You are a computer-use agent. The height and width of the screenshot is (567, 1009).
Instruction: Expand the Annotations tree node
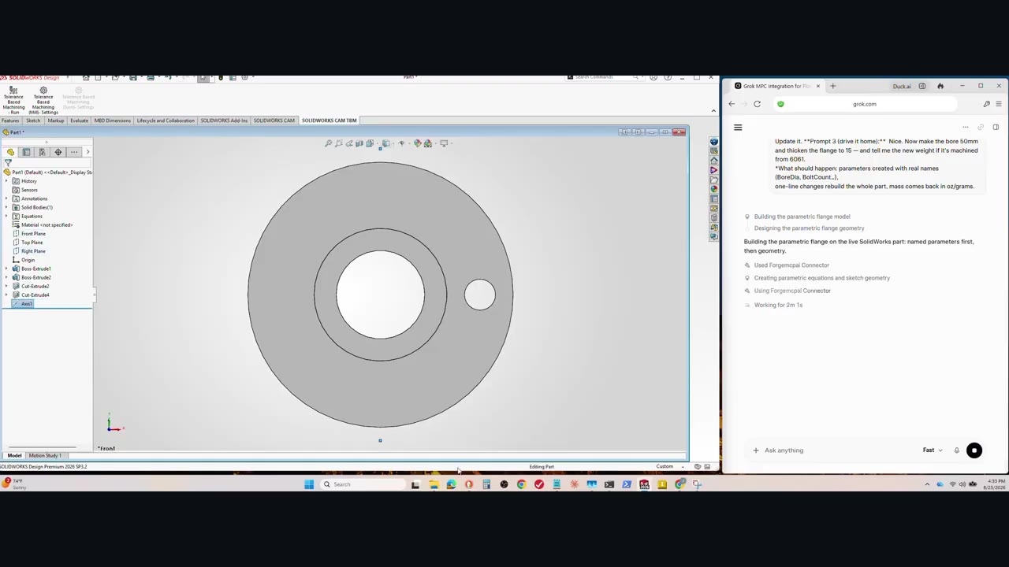coord(6,198)
